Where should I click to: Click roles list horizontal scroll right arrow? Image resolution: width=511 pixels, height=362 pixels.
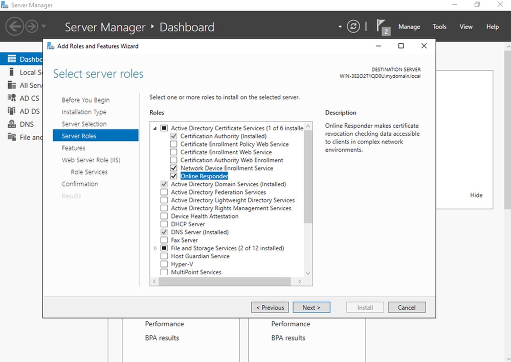[x=300, y=281]
